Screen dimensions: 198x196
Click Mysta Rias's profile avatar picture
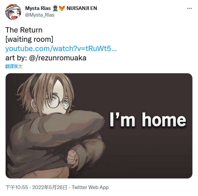tap(13, 12)
